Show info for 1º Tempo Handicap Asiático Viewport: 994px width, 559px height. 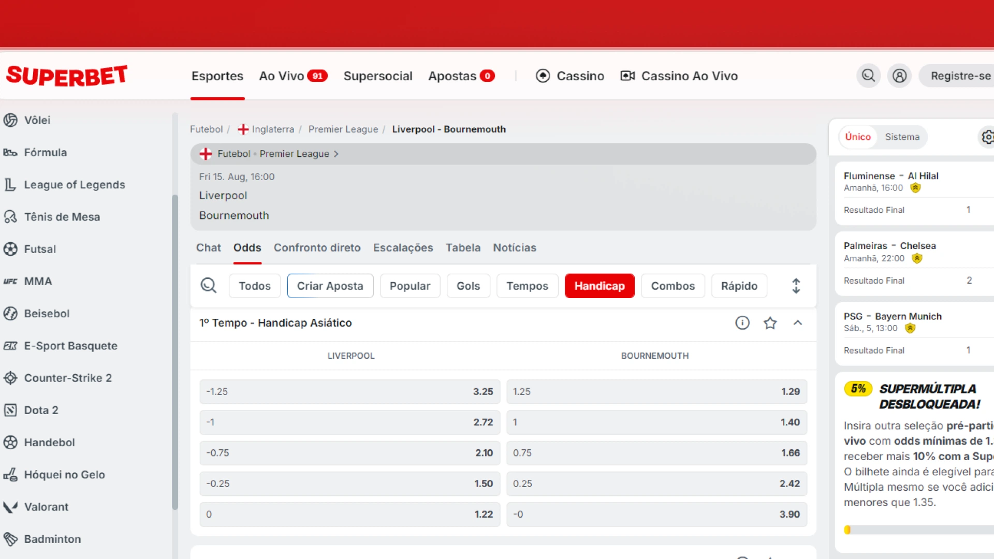[742, 323]
